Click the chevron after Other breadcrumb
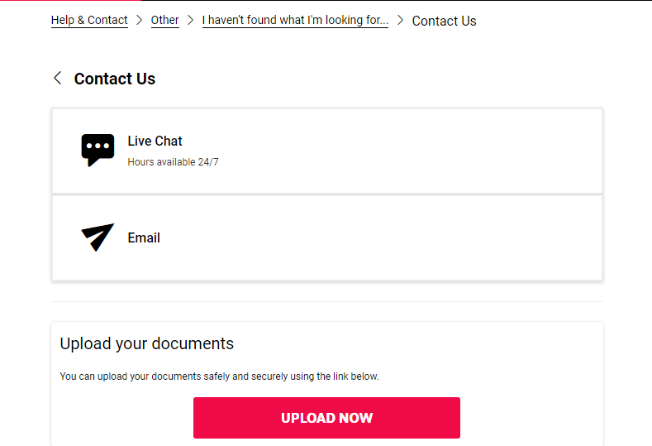 pyautogui.click(x=190, y=20)
